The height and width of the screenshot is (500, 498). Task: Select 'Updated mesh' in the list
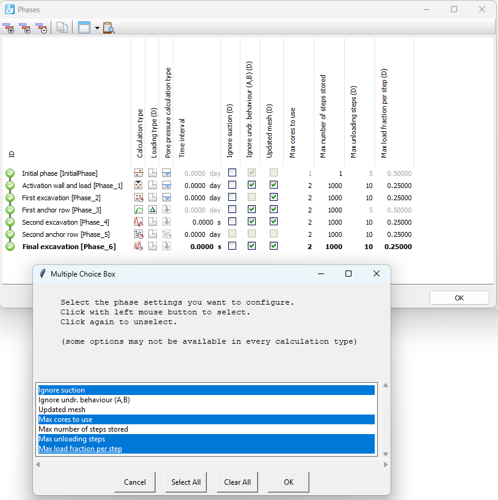tap(62, 410)
